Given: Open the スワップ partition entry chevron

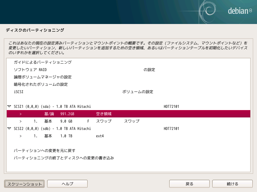Looking at the screenshot, I should tap(20, 121).
